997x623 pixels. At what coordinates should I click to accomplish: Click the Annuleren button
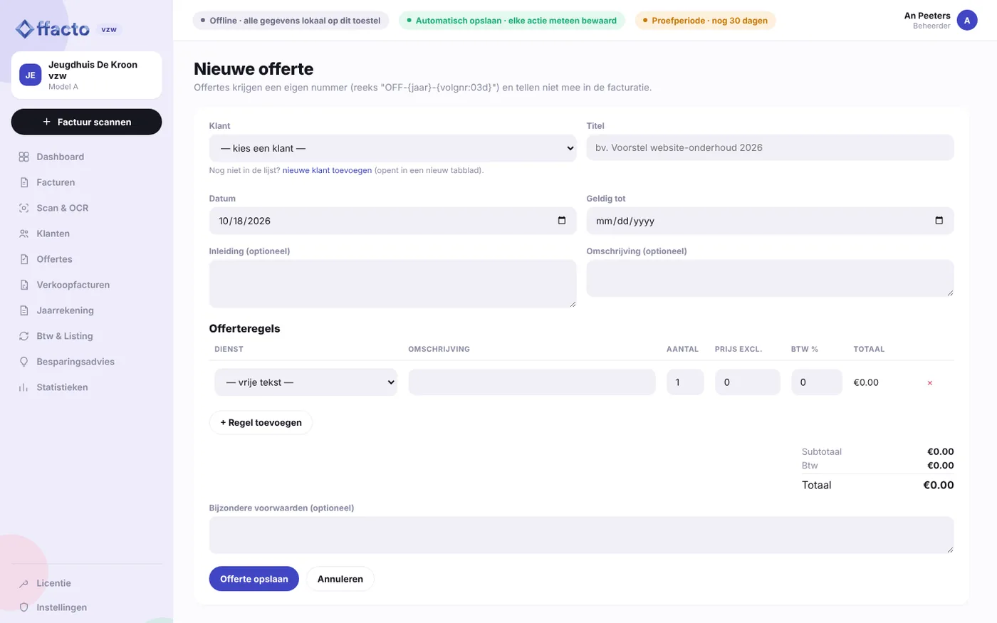tap(340, 579)
